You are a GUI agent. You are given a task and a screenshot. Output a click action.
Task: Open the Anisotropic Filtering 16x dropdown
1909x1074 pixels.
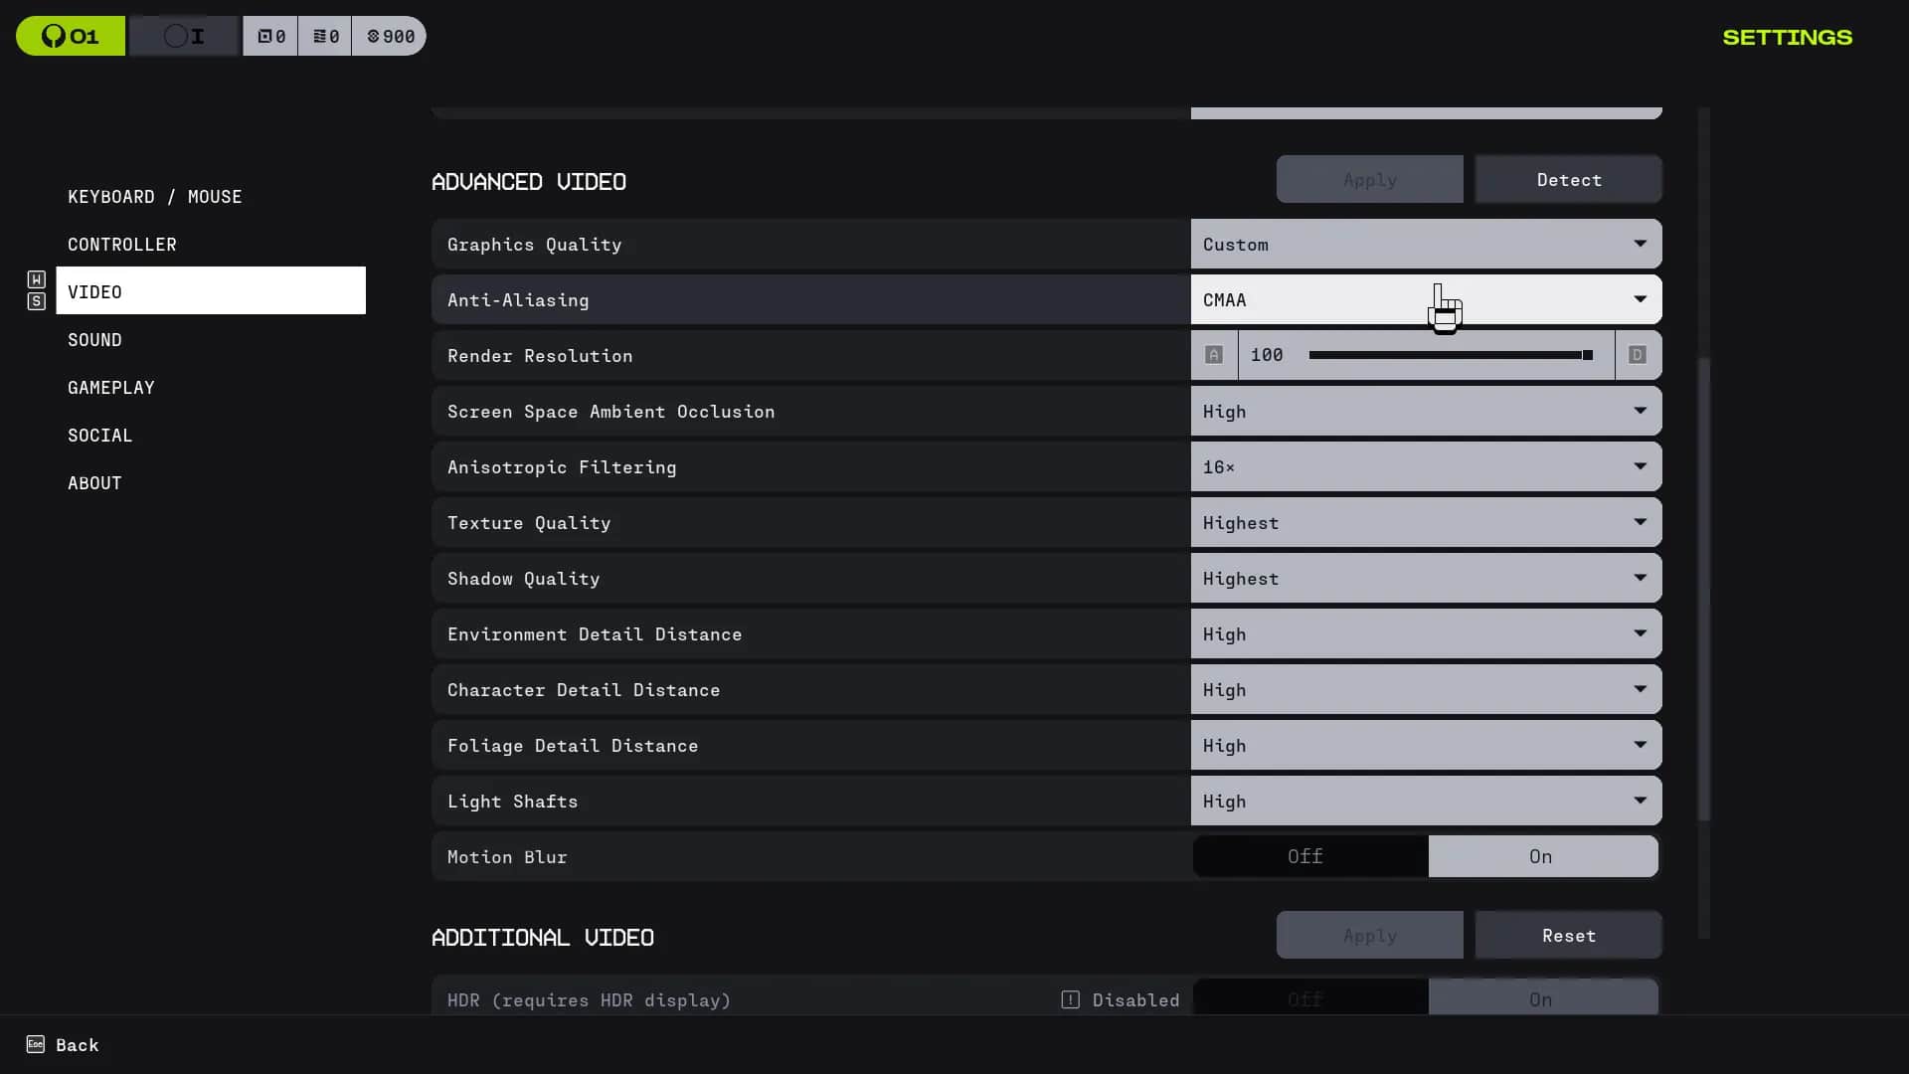click(1426, 467)
